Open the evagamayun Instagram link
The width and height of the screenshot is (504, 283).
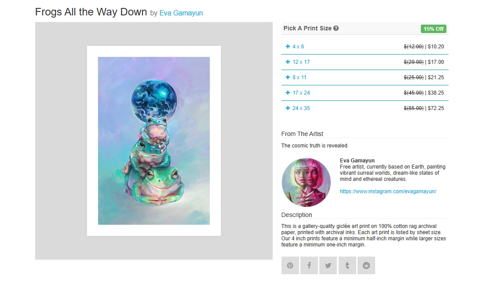coord(388,191)
